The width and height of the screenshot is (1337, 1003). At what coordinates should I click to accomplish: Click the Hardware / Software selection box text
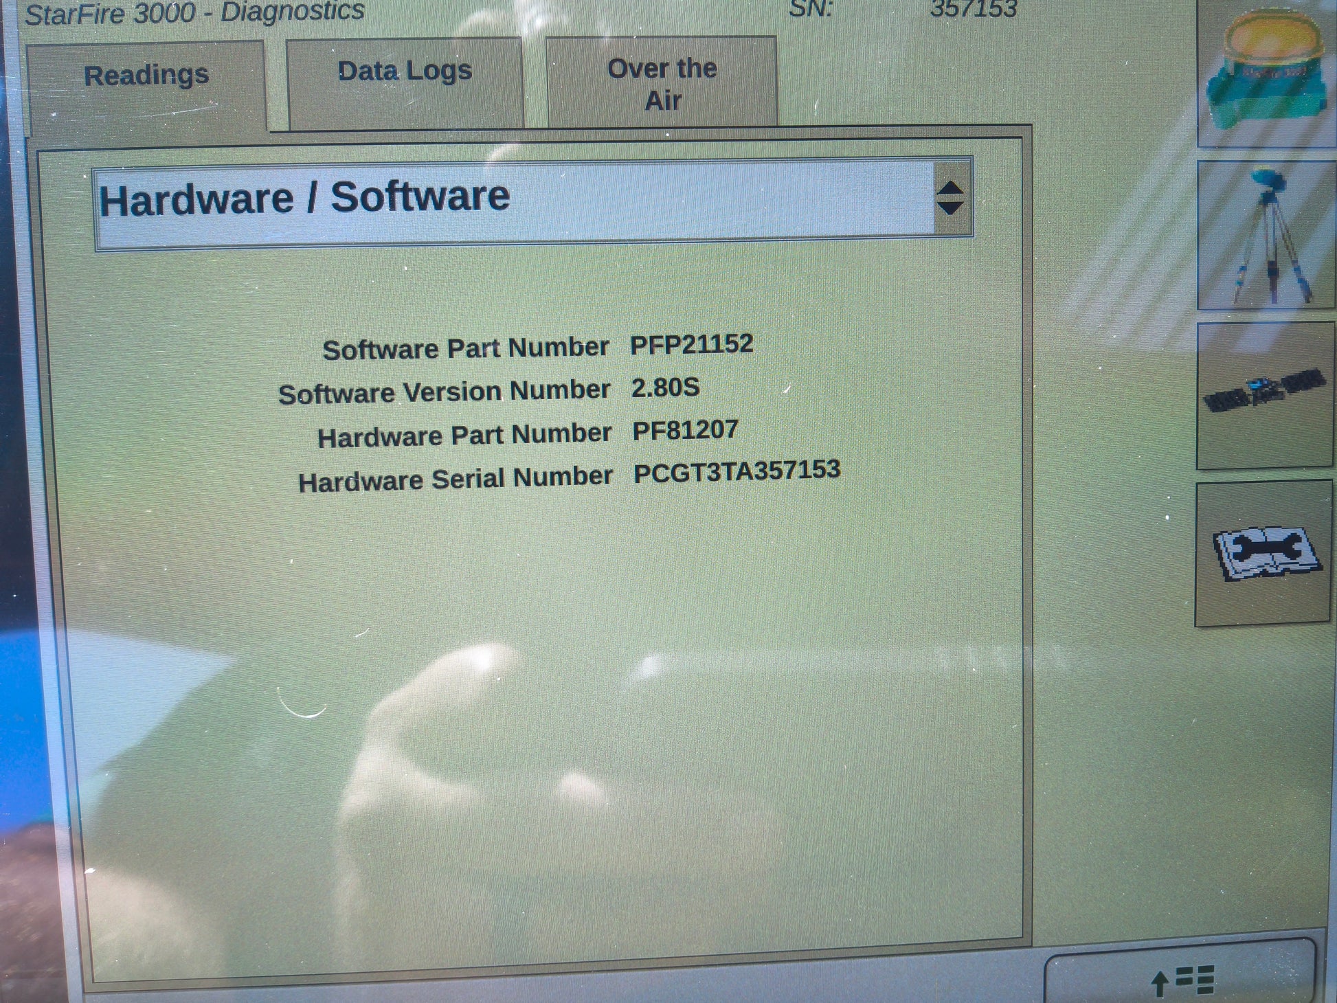point(304,199)
